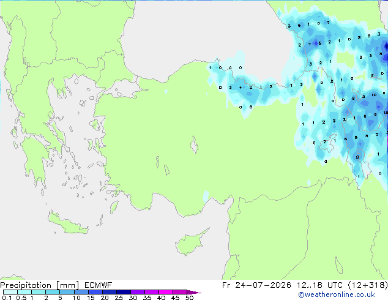Select the legend scale label 45
This screenshot has height=300, width=388.
[x=175, y=298]
